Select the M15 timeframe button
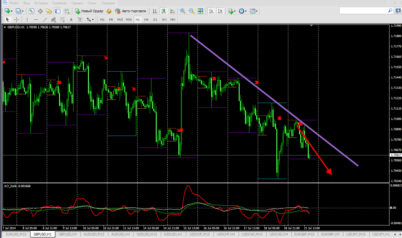Screen dimensions: 402x238 point(120,19)
